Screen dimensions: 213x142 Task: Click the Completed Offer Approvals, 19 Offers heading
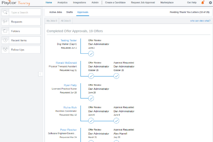click(75, 31)
